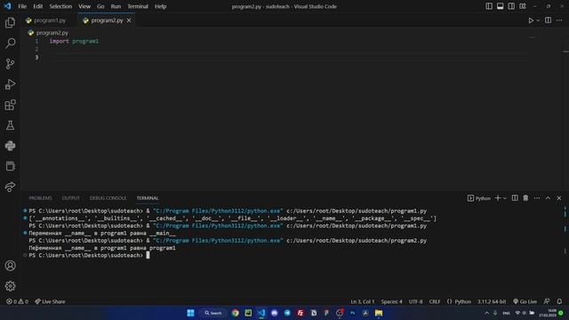The width and height of the screenshot is (569, 320).
Task: Open the Run and Debug view
Action: point(10,84)
